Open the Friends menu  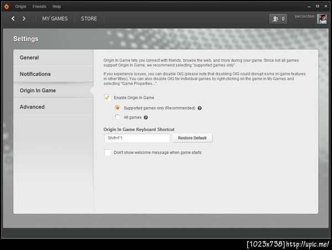[39, 7]
